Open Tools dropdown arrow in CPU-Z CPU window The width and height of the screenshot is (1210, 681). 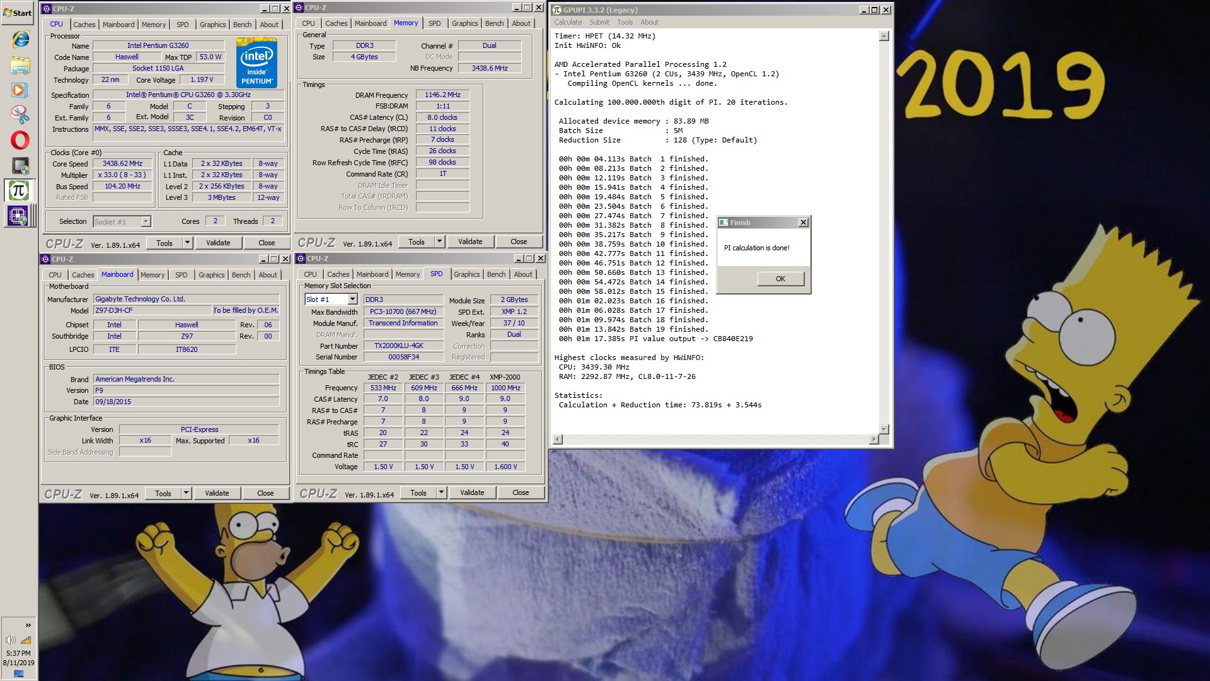pyautogui.click(x=187, y=243)
